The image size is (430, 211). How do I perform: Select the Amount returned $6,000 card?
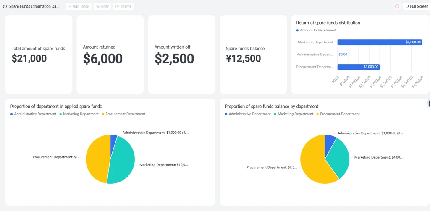tap(110, 54)
